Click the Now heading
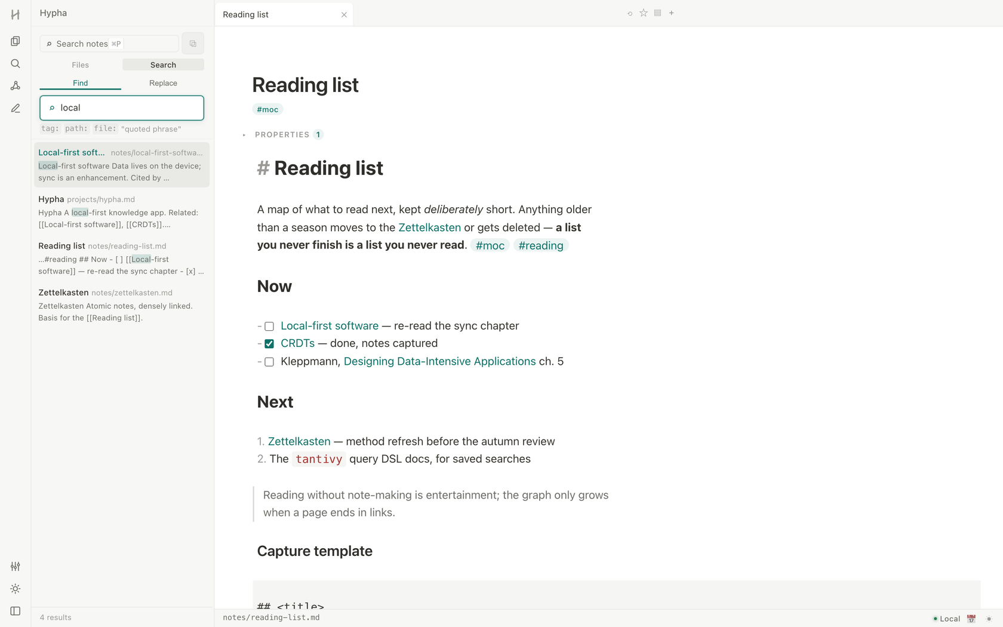 275,287
